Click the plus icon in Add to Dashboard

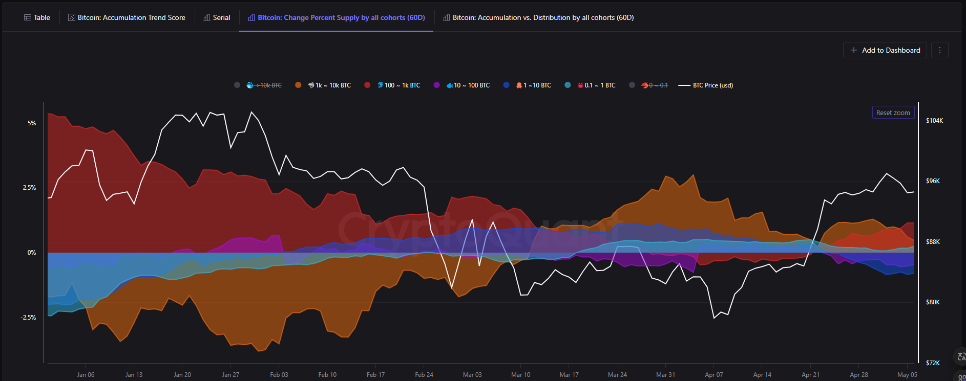pos(853,50)
